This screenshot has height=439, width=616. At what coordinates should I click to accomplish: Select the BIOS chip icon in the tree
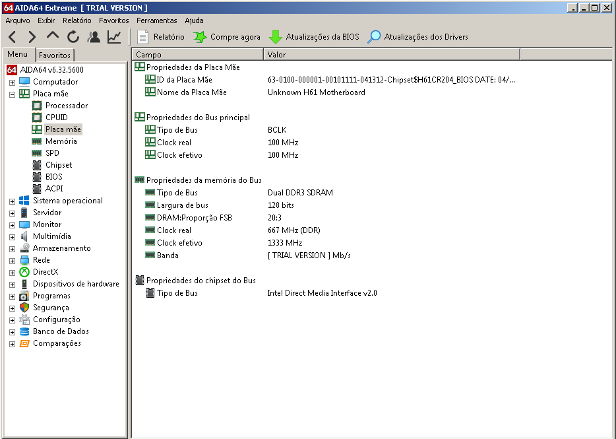36,177
